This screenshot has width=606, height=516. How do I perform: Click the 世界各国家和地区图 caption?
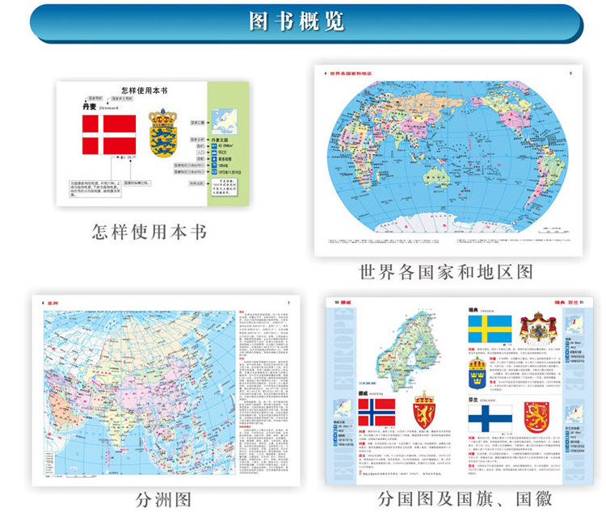click(446, 272)
